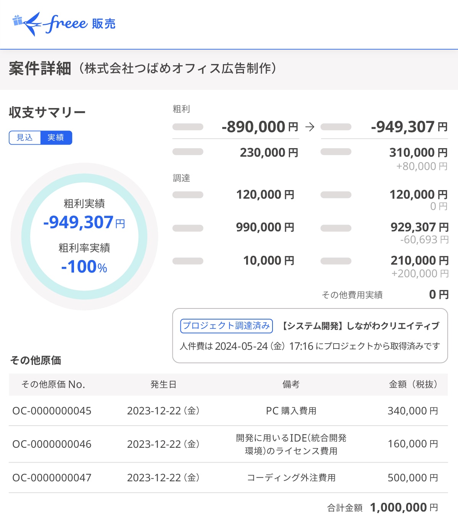Select the 実績 toggle
Screen dimensions: 458x523
(56, 138)
